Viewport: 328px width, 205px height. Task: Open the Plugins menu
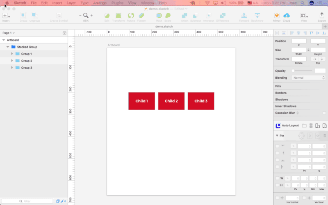tap(117, 3)
